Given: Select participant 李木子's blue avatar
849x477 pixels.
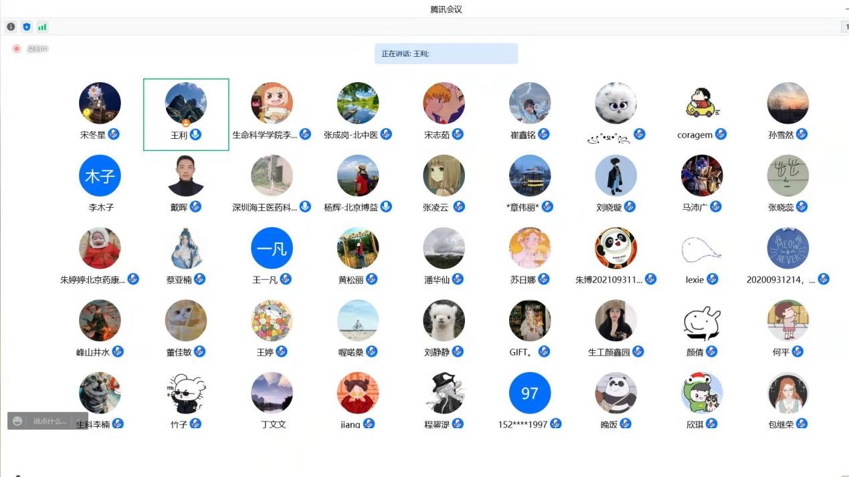Looking at the screenshot, I should click(x=100, y=176).
